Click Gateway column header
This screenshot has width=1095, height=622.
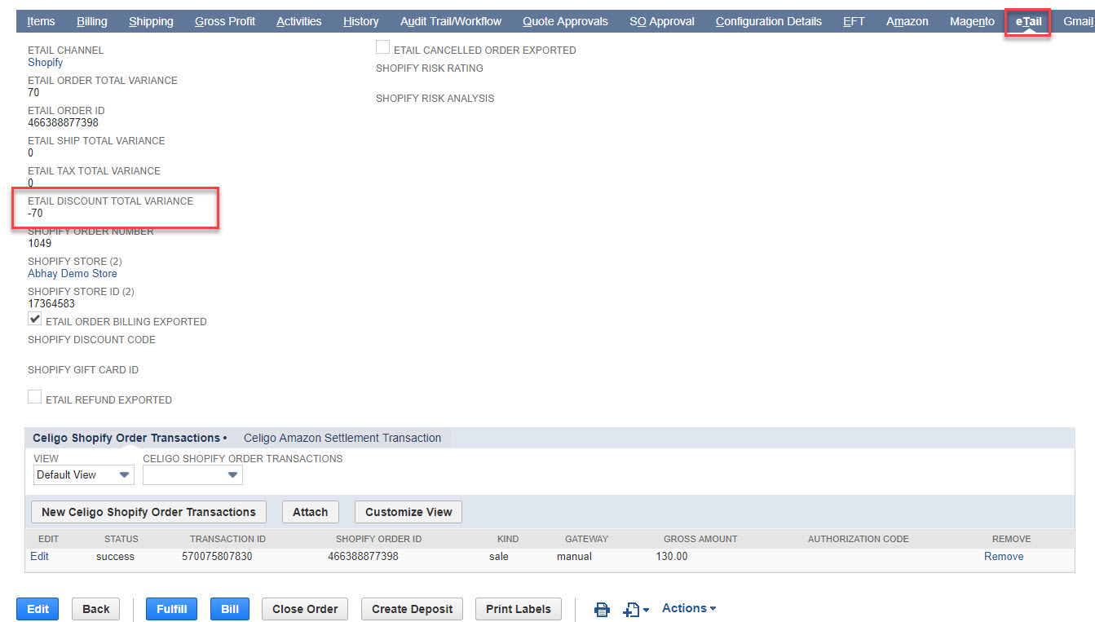pyautogui.click(x=586, y=539)
